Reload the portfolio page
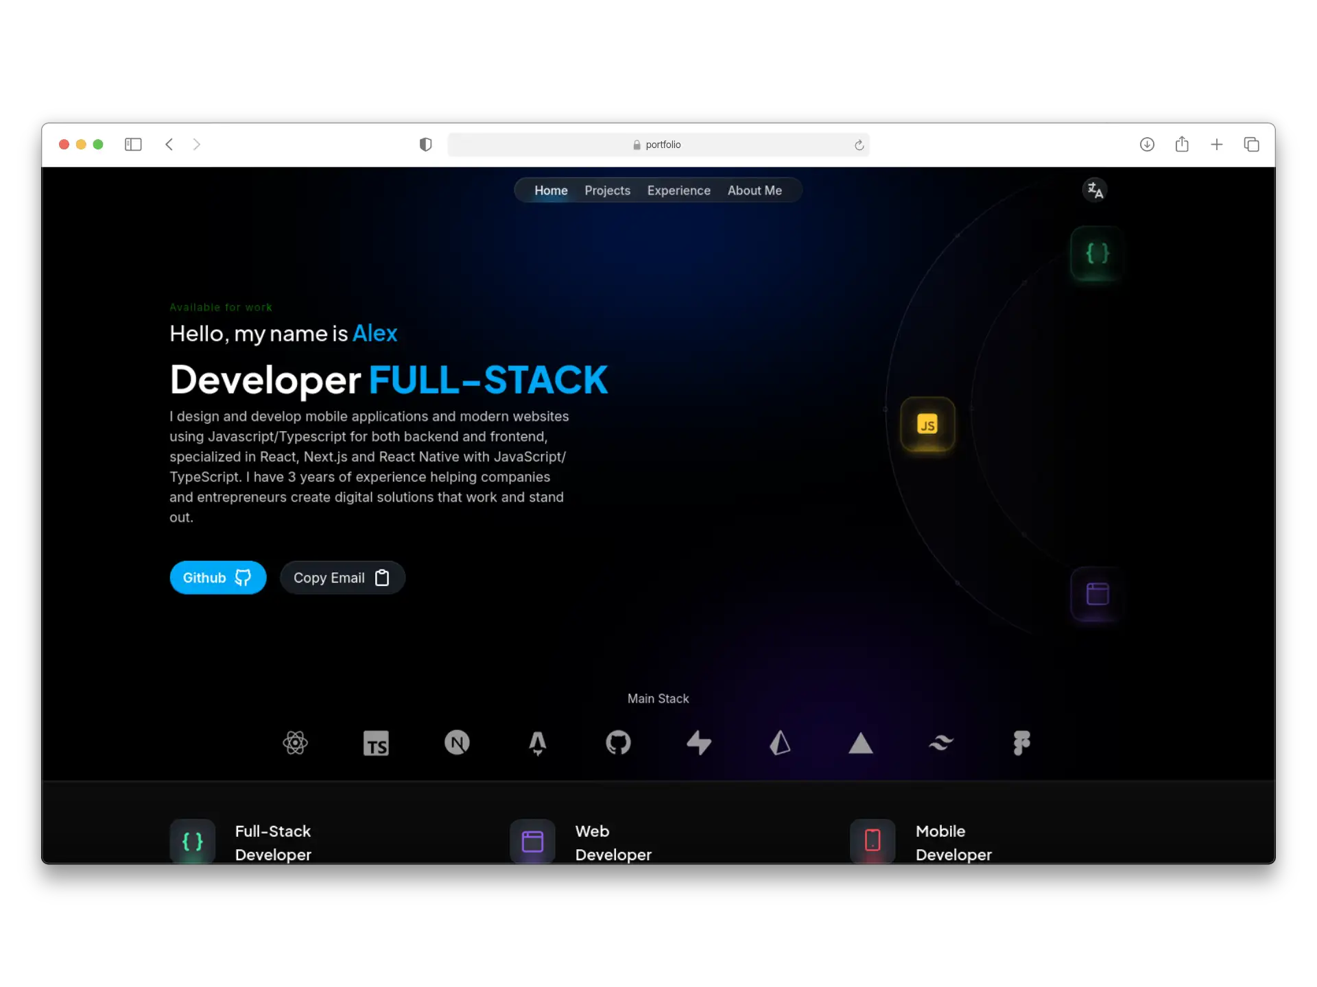The image size is (1317, 987). pos(859,145)
